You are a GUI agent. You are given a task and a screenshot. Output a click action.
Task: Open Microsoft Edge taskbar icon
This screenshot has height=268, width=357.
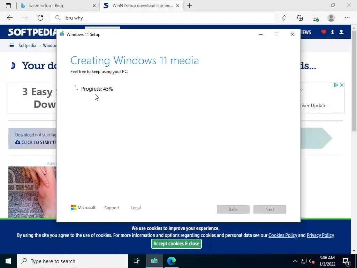[172, 261]
